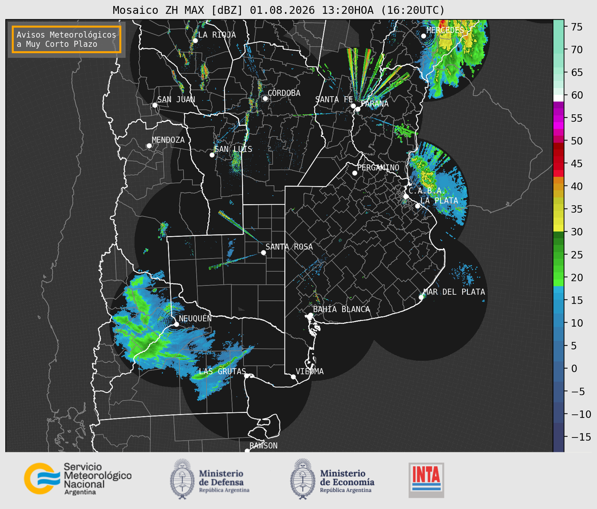Click the Servicio Meteorológico Nacional logo
The height and width of the screenshot is (509, 597).
point(78,479)
